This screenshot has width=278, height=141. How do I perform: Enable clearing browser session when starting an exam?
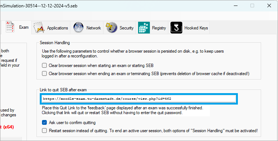tap(44, 66)
